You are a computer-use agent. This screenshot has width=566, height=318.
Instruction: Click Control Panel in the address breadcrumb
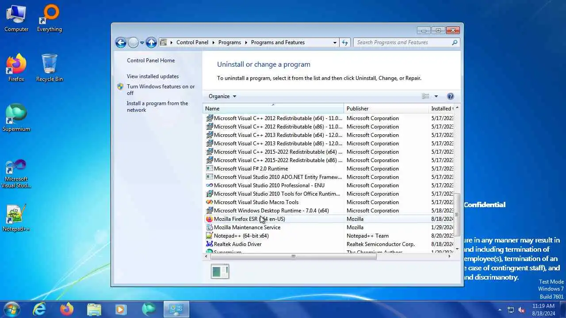(192, 42)
